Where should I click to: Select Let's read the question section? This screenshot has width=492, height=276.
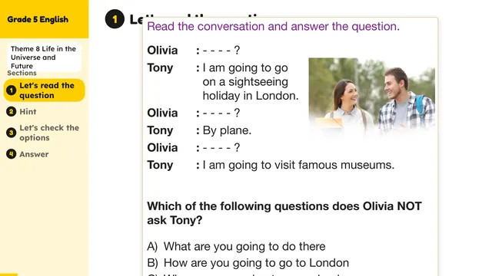point(47,90)
